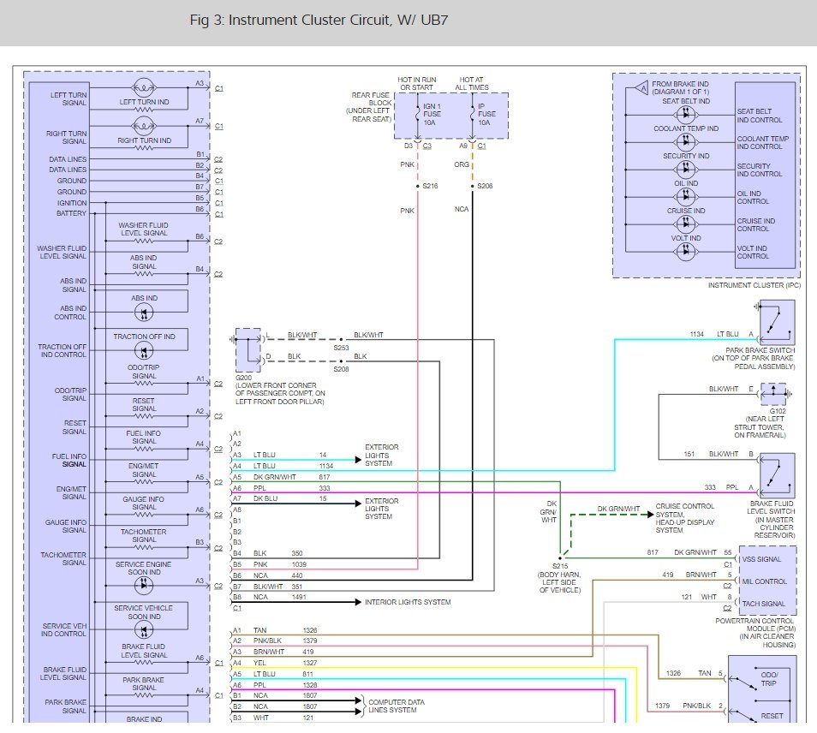Click the left turn indicator lamp symbol
817x733 pixels.
144,87
